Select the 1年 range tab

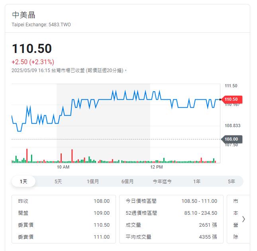[197, 181]
